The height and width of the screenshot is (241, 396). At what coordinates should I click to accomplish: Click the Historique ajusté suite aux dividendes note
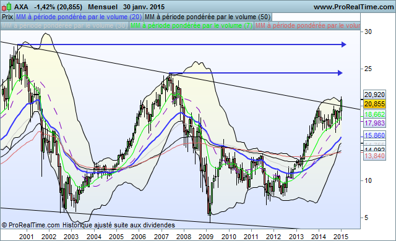(119, 225)
